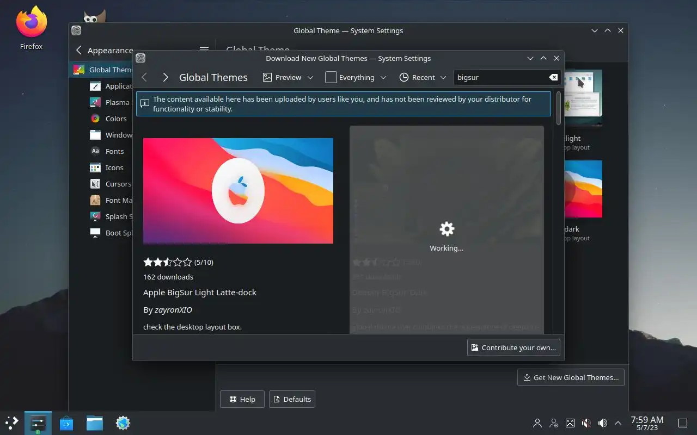Expand hidden system tray icons

click(x=618, y=423)
